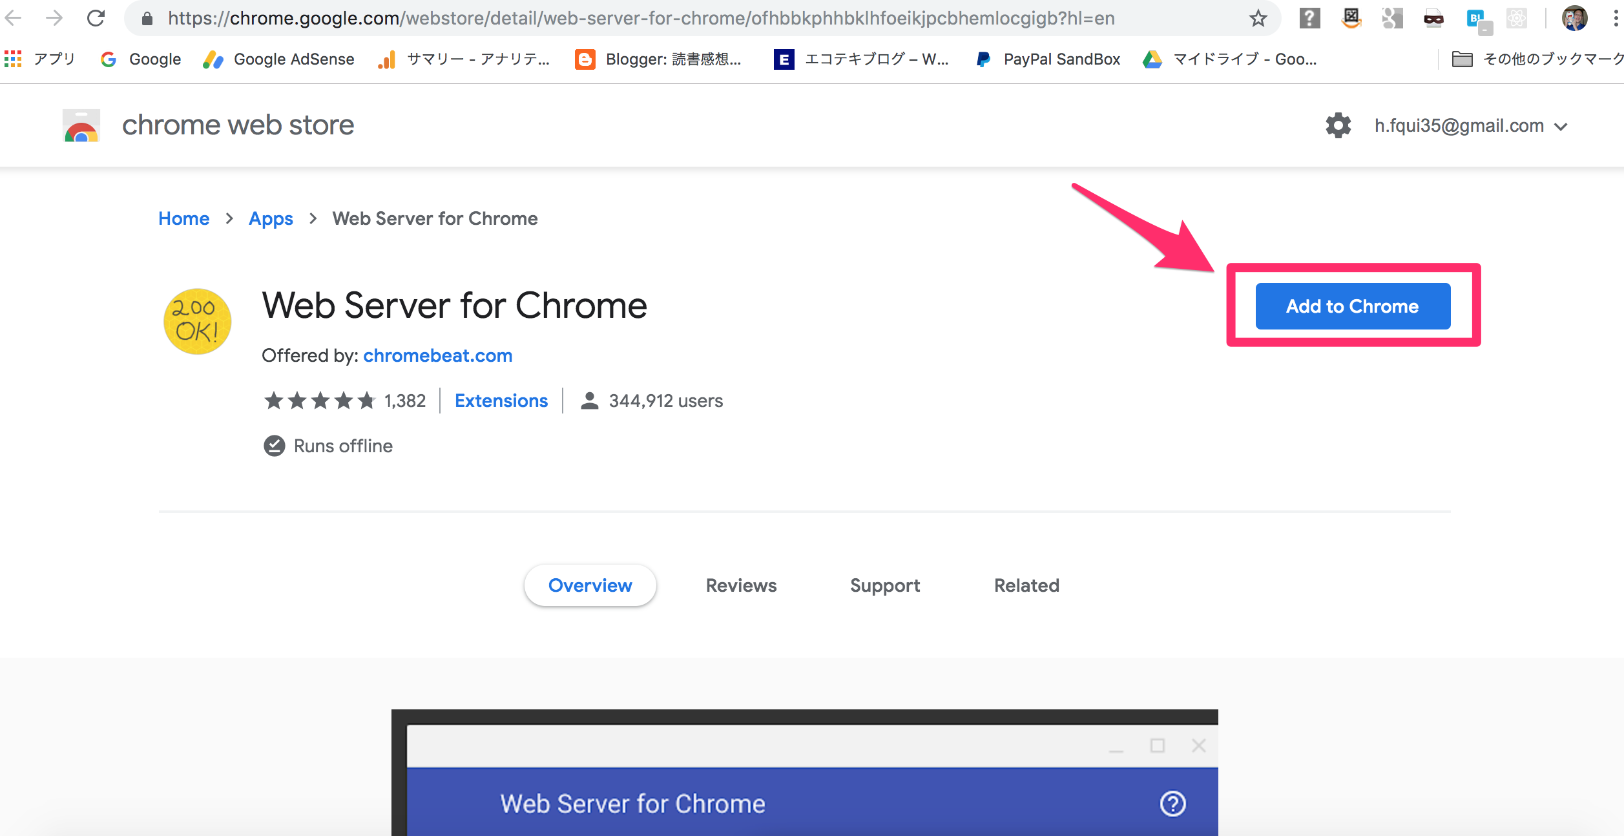Open the blue B! Hatena extension

click(1478, 21)
